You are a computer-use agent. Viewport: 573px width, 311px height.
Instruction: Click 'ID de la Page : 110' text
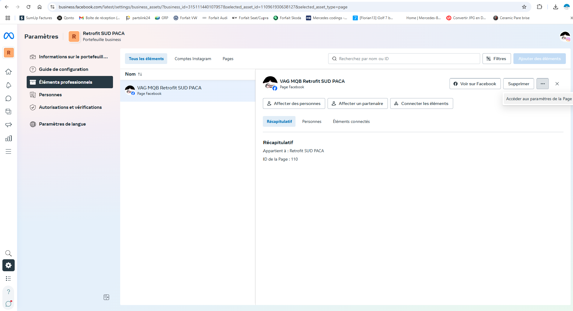280,159
